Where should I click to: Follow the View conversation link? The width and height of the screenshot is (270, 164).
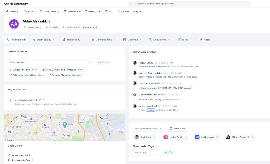[172, 100]
